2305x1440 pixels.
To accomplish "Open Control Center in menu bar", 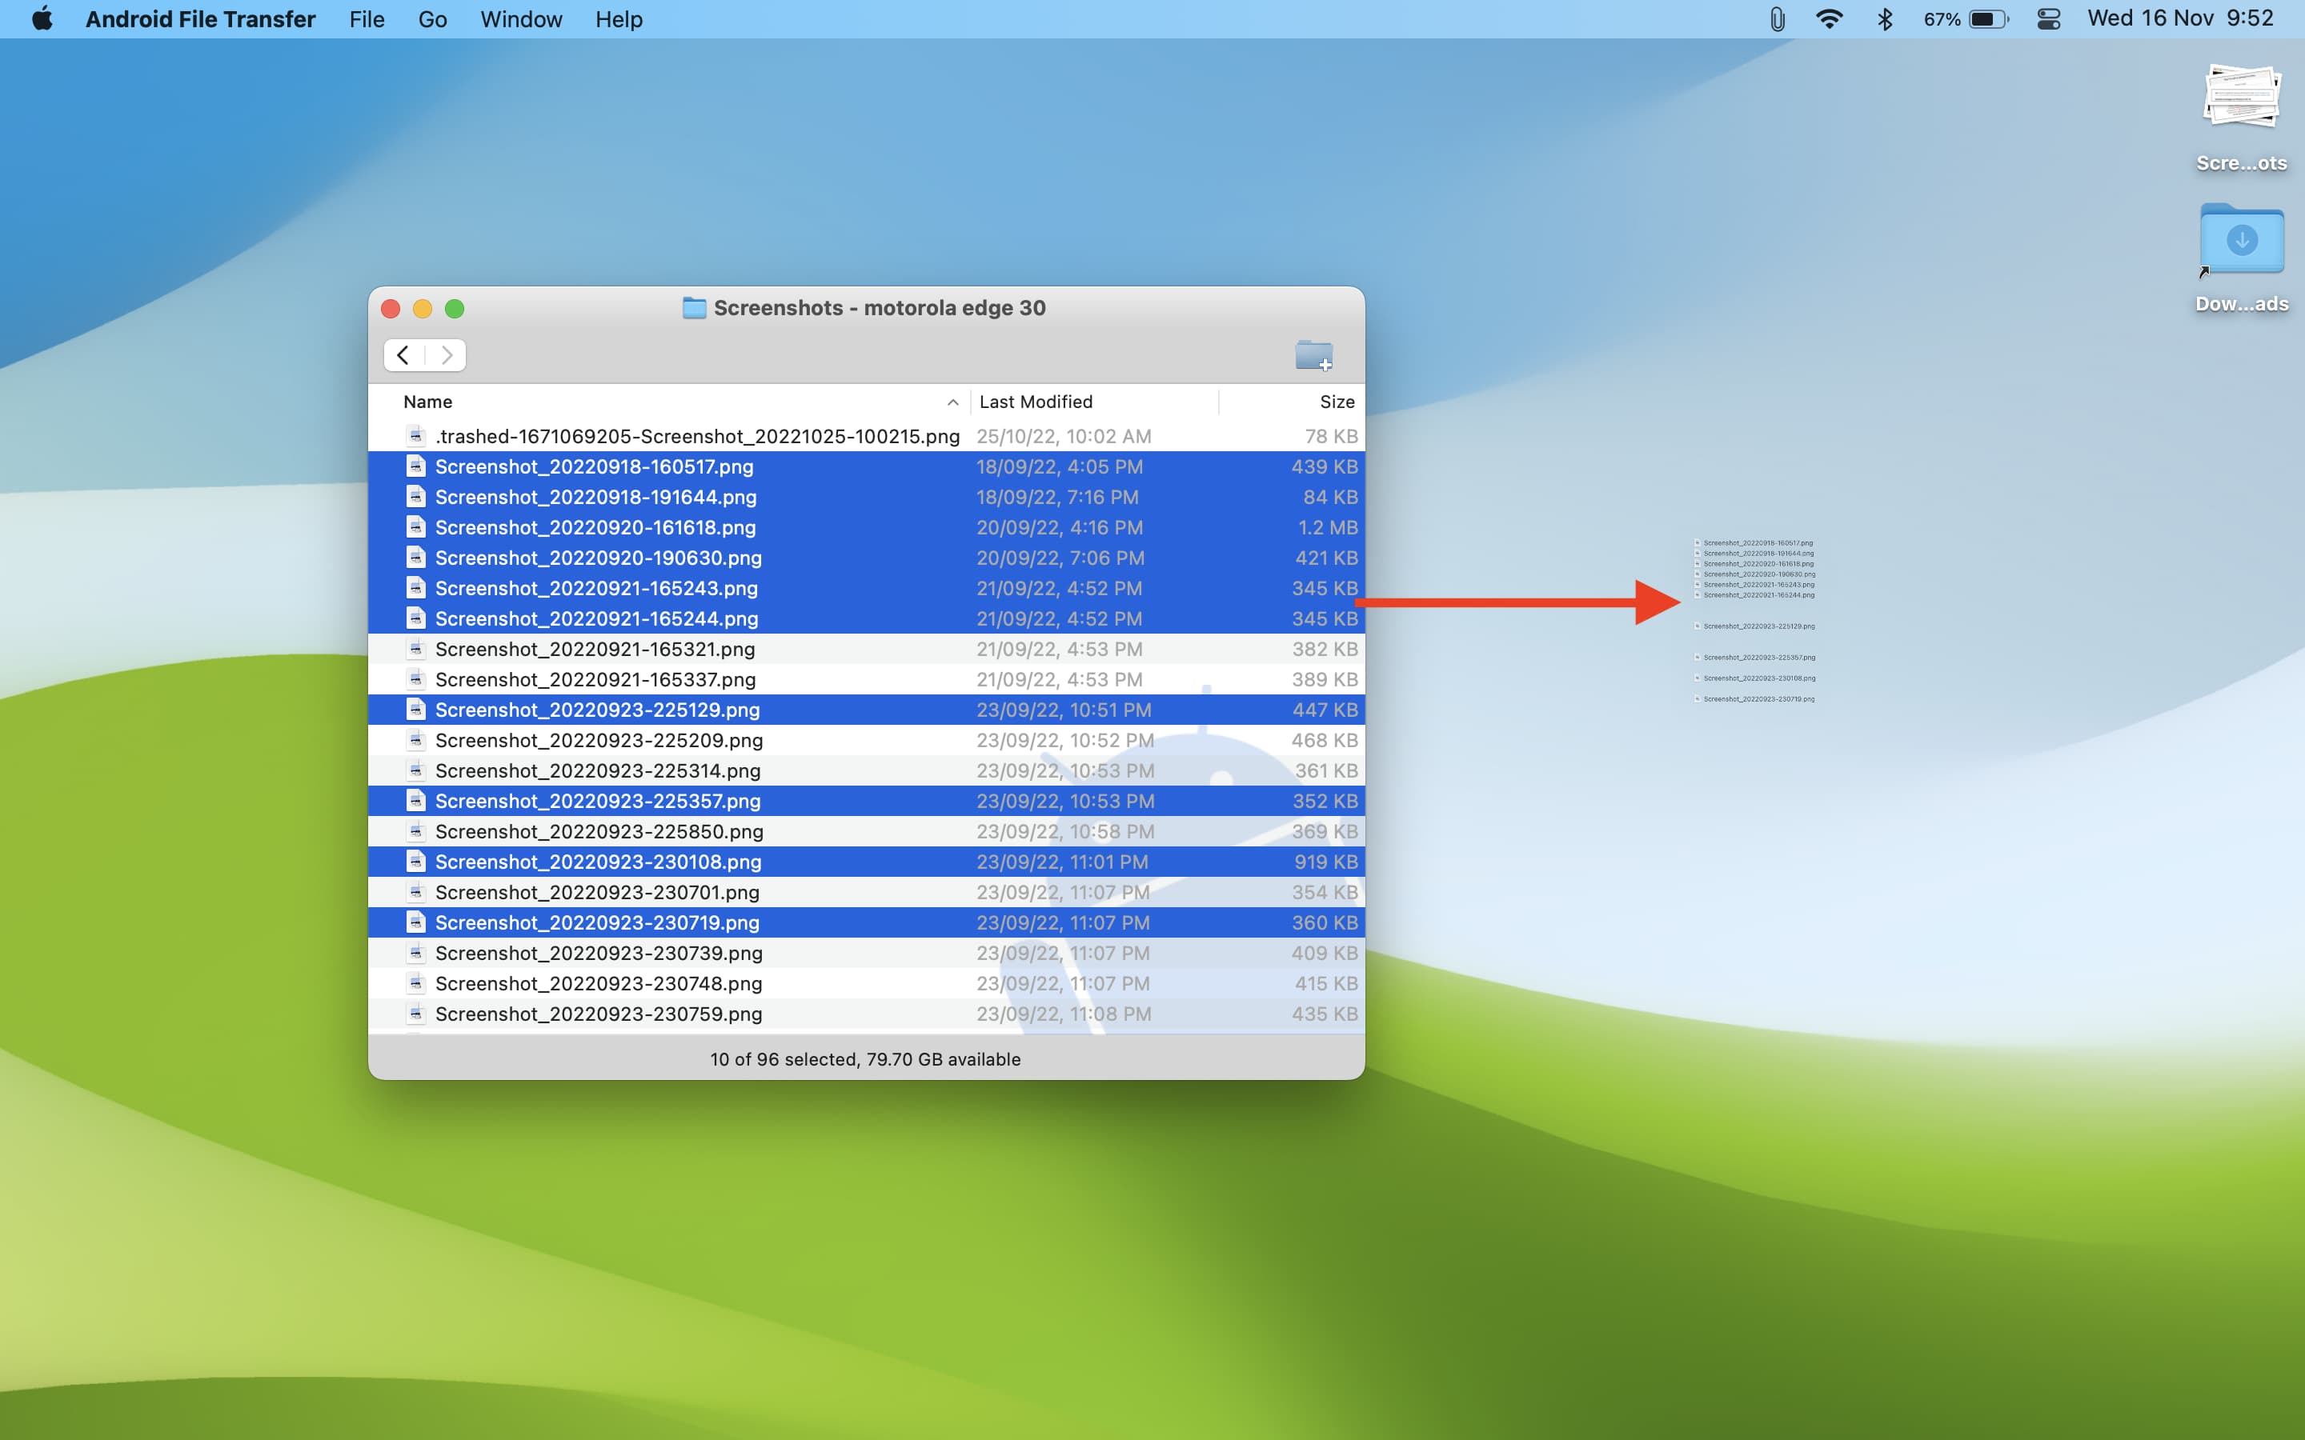I will tap(2048, 19).
